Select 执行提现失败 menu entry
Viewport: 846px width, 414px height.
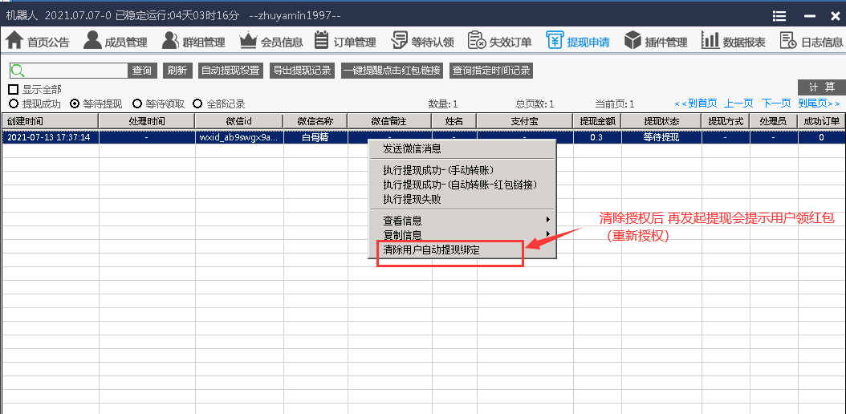click(x=412, y=199)
